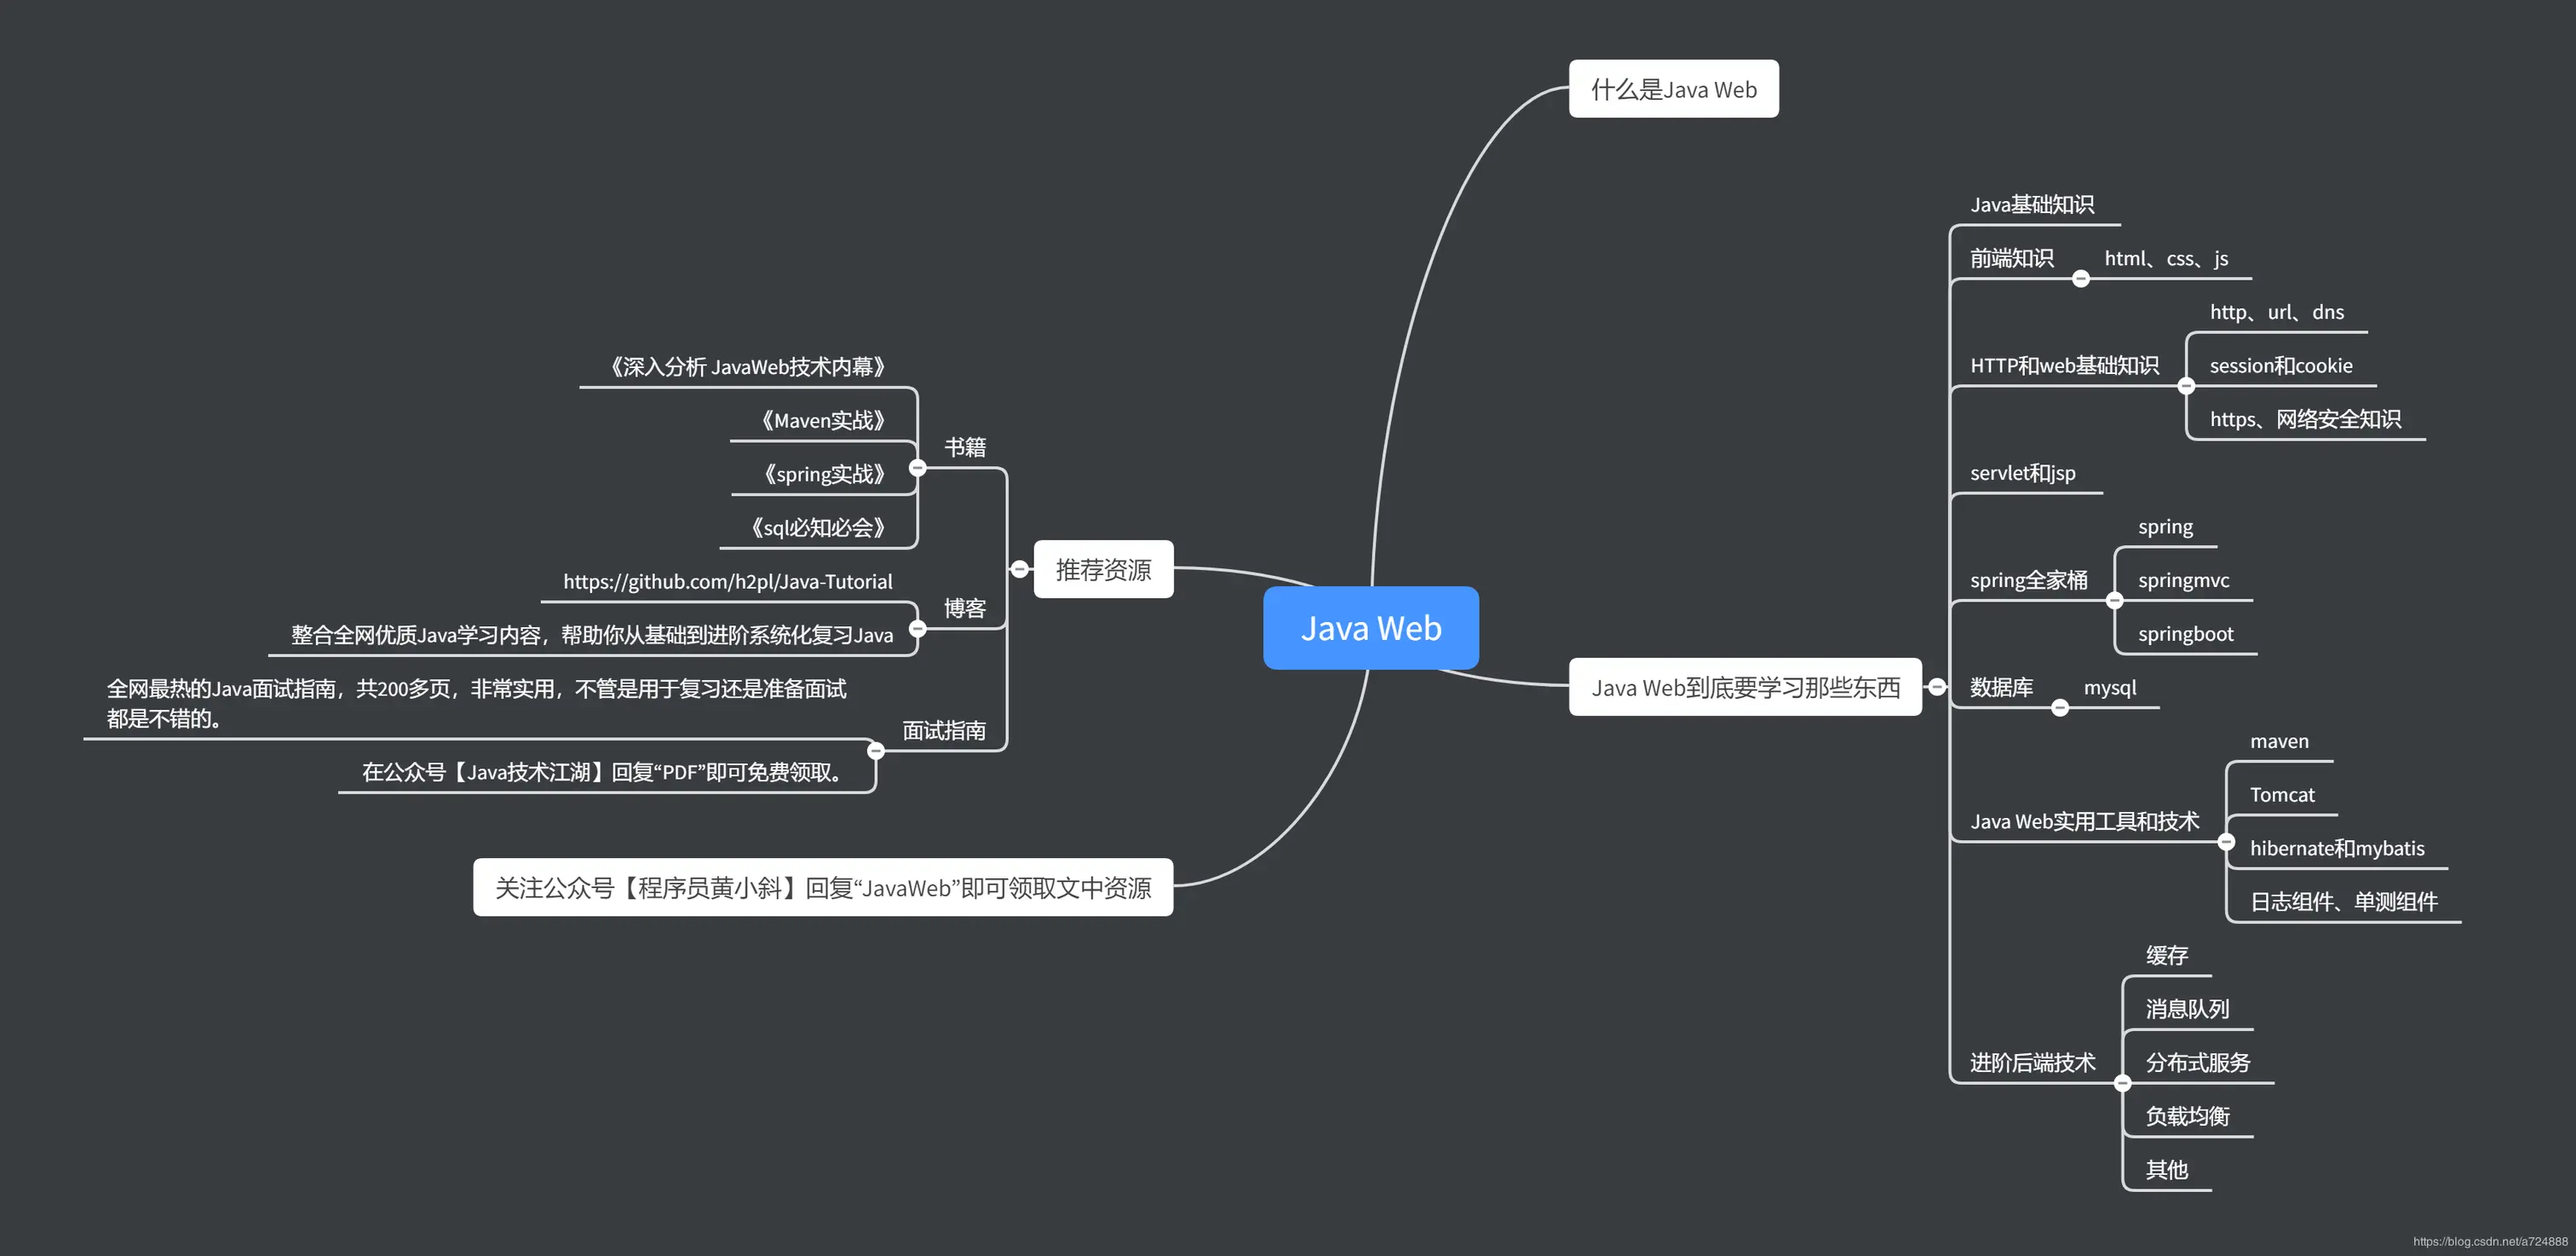Click the blog.csdn.net watermark link
Screen dimensions: 2576x1256
click(x=2489, y=1241)
